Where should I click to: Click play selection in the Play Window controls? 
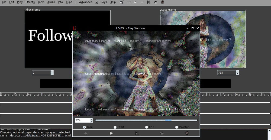pyautogui.click(x=137, y=133)
